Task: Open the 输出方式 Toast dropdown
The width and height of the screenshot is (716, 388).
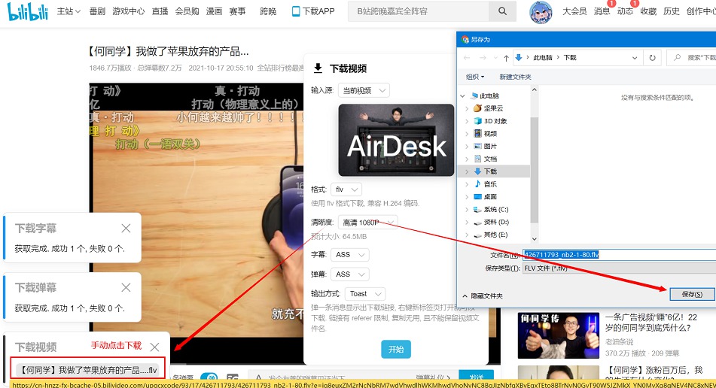Action: tap(365, 293)
